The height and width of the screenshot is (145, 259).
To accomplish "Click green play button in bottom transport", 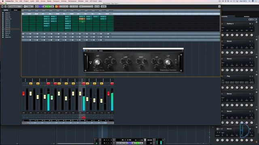I will (x=138, y=143).
